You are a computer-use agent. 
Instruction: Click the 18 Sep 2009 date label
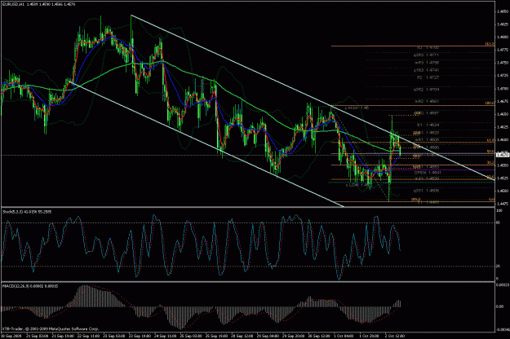(10, 336)
